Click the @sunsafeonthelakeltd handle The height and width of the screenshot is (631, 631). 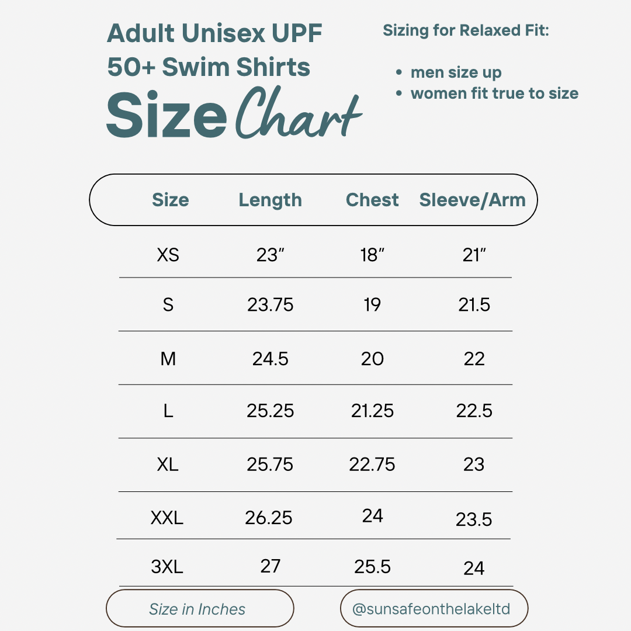click(x=431, y=609)
